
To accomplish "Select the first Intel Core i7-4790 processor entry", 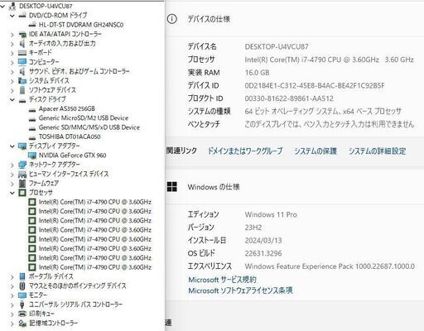I will (94, 202).
